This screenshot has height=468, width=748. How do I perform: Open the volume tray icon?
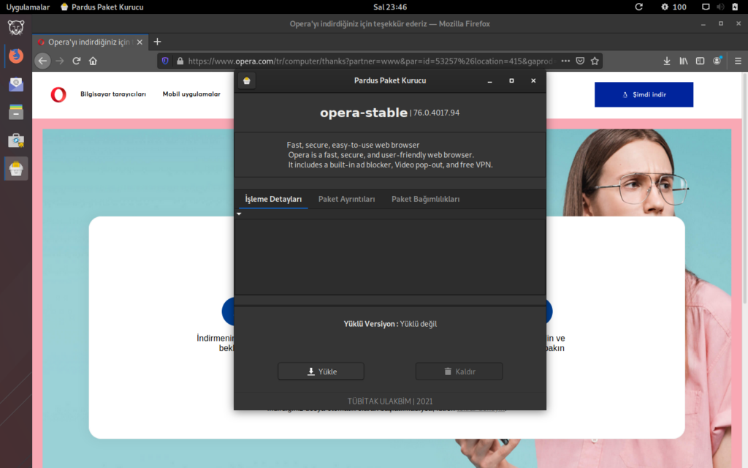pyautogui.click(x=720, y=7)
